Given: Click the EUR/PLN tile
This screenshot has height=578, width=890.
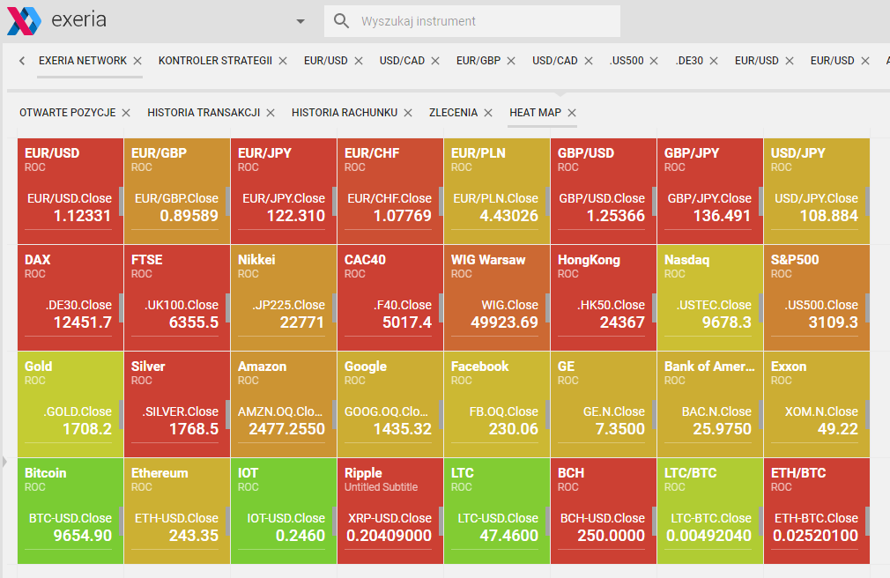Looking at the screenshot, I should coord(497,191).
